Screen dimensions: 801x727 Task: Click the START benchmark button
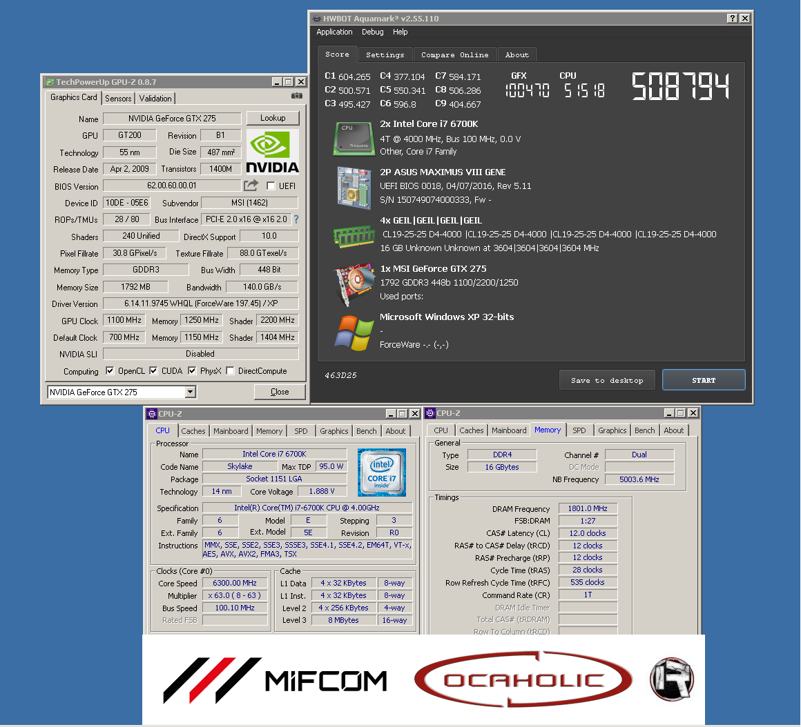704,380
